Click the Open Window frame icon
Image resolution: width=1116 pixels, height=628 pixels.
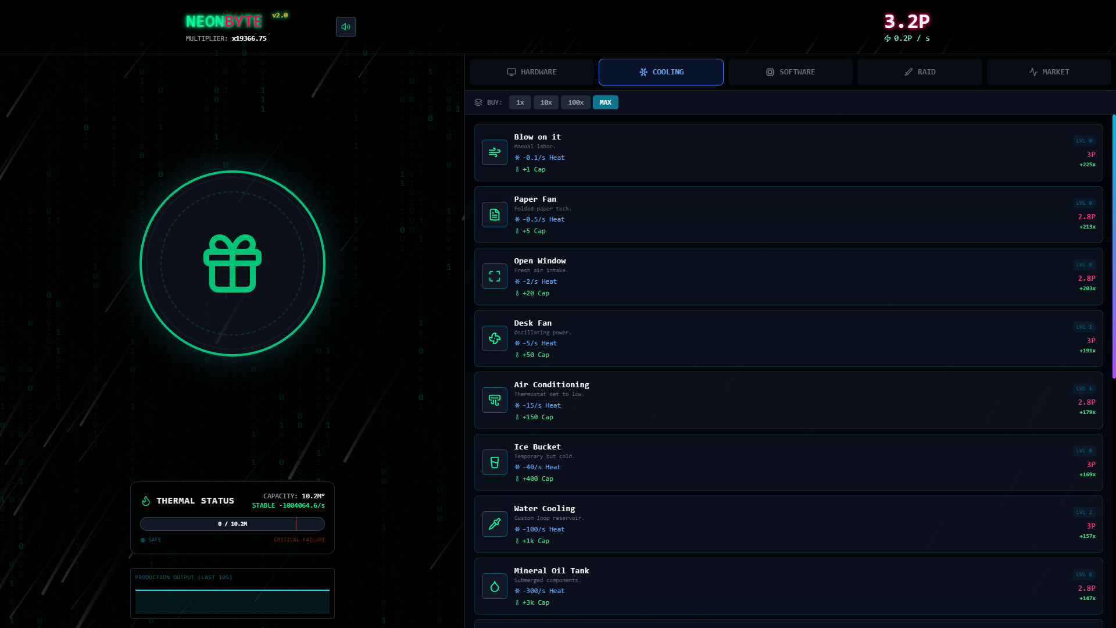point(495,276)
